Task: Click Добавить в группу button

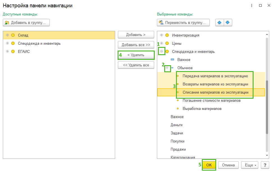Action: pos(26,22)
